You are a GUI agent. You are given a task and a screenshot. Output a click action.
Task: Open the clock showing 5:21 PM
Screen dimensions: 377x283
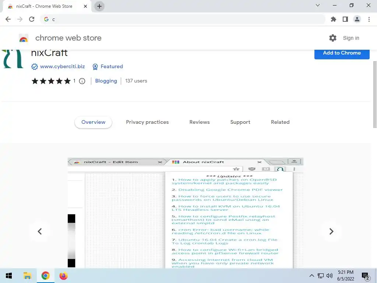(x=345, y=276)
